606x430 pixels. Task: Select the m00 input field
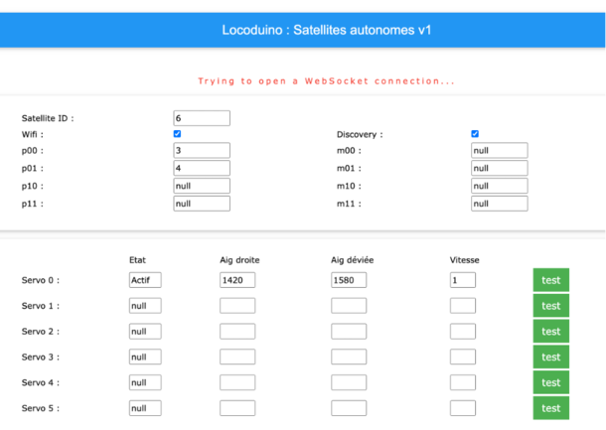500,150
